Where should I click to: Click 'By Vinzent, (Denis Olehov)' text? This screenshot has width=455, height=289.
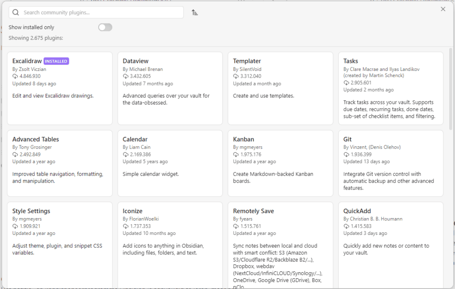click(x=372, y=147)
